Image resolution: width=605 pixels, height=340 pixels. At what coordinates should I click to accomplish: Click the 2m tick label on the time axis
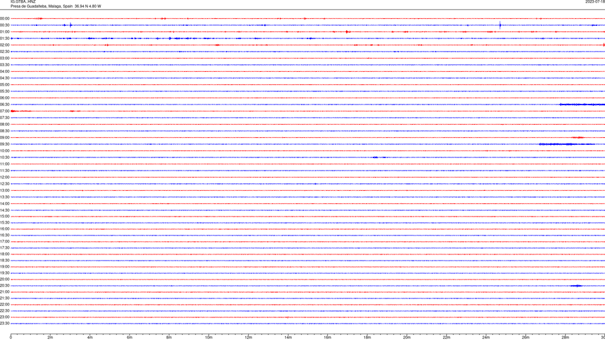click(x=50, y=337)
